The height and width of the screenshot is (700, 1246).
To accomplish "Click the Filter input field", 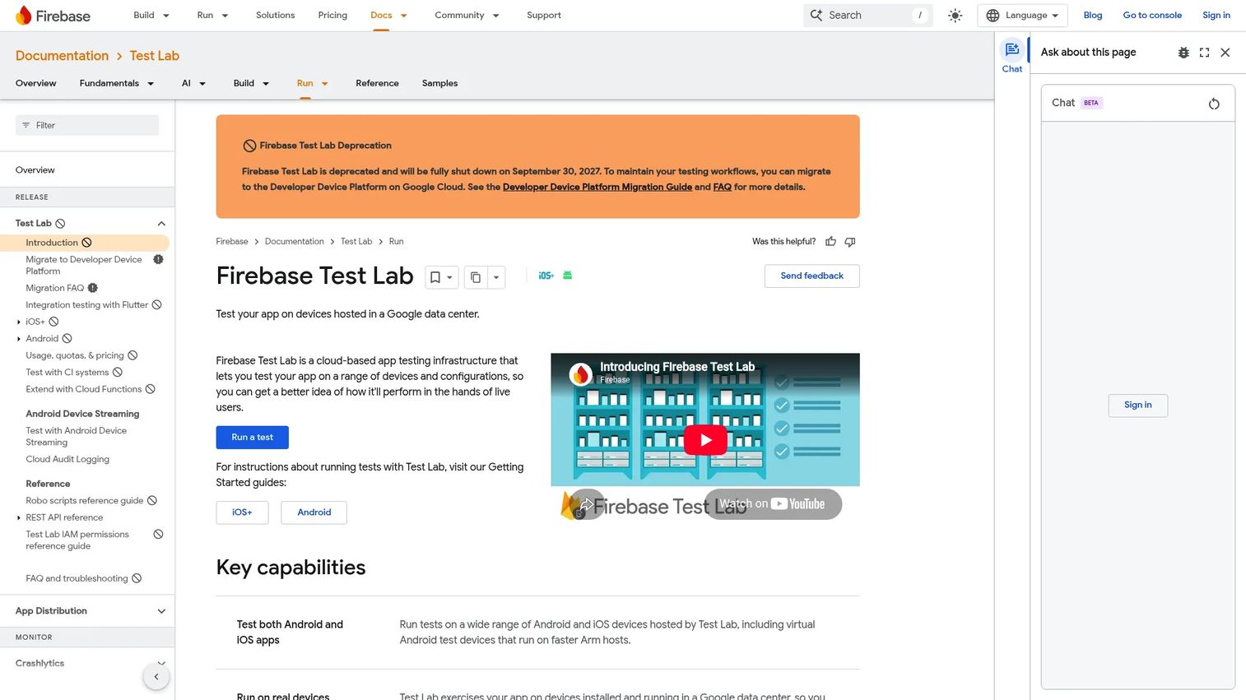I will pyautogui.click(x=87, y=125).
